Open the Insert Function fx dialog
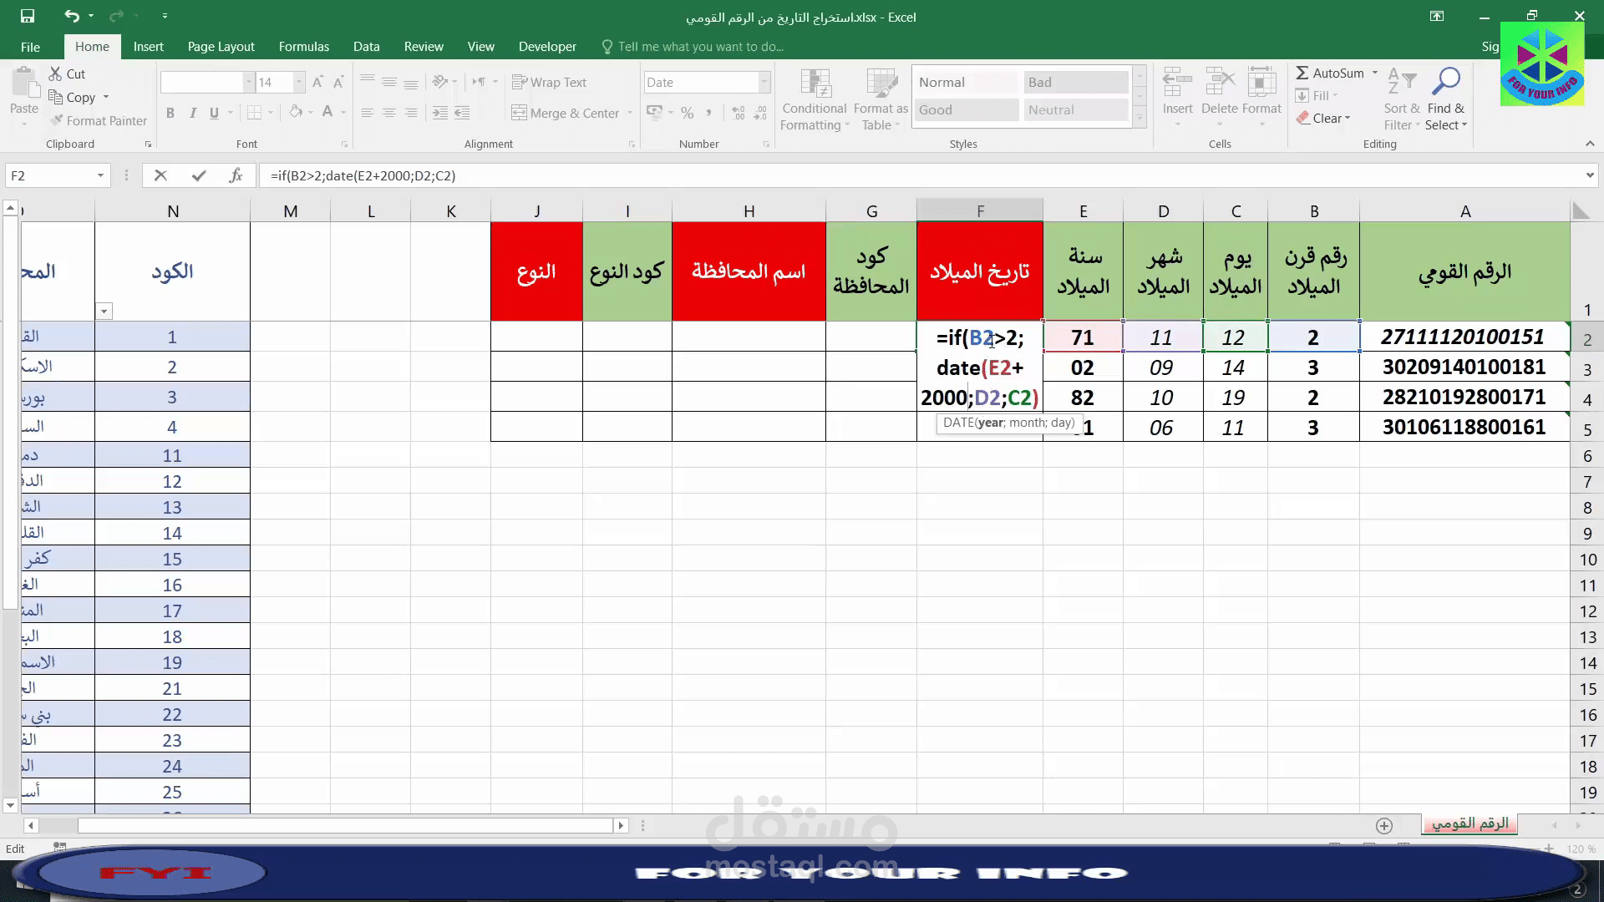The width and height of the screenshot is (1604, 902). 236,175
